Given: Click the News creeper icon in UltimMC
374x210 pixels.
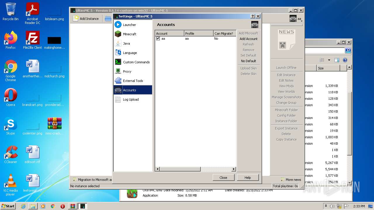Looking at the screenshot, I should tap(286, 39).
